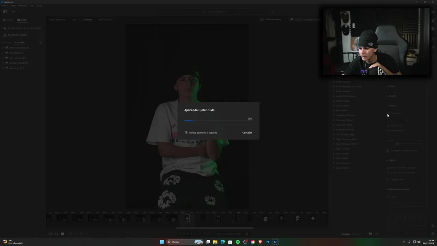Image resolution: width=437 pixels, height=246 pixels.
Task: Open the Editar menu
Action: (x=13, y=6)
